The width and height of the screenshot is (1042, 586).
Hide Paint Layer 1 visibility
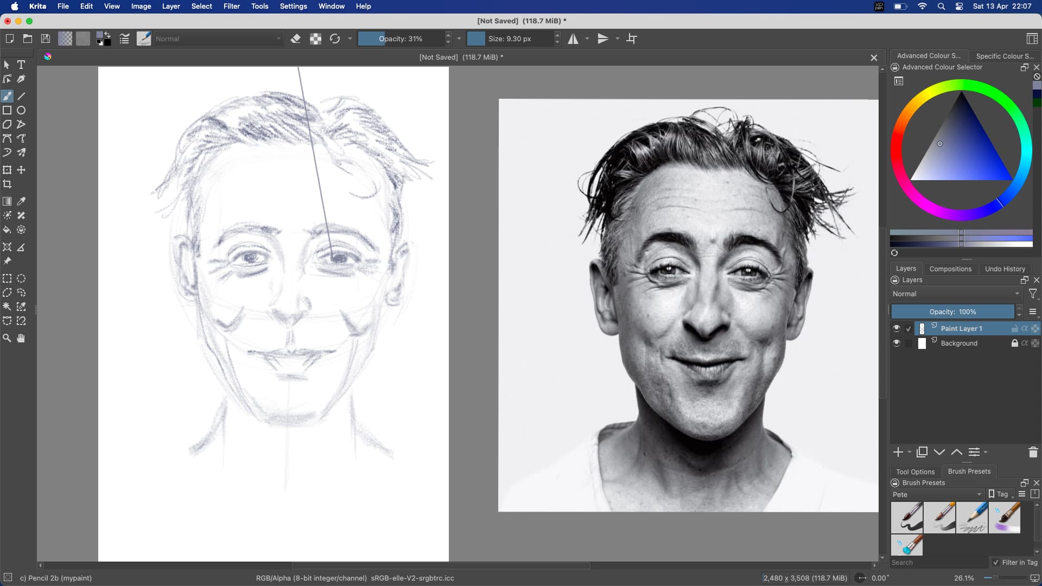pos(897,329)
